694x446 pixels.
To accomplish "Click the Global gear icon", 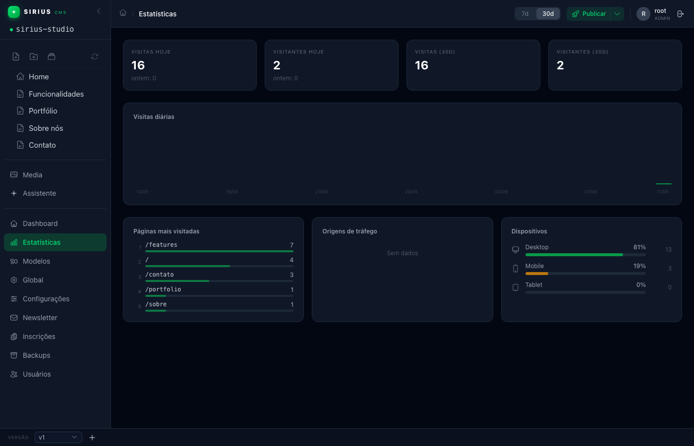I will tap(14, 280).
